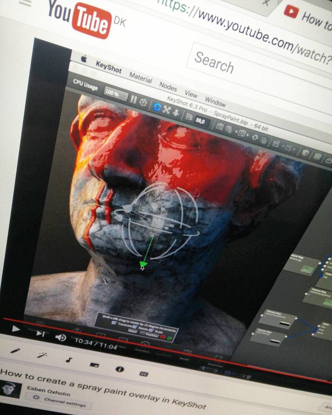Screen dimensions: 332x415
Task: Click the second camera icon with cog
Action: [229, 130]
